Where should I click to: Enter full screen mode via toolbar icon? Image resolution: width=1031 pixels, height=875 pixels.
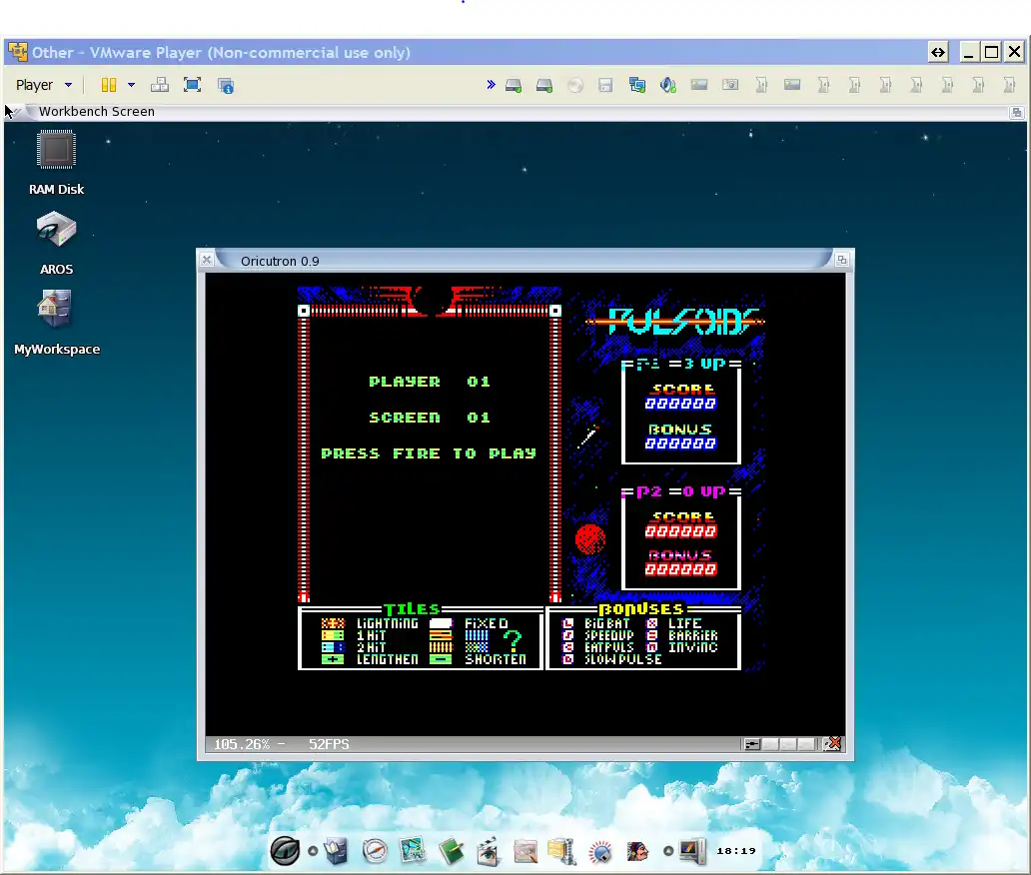pos(193,85)
